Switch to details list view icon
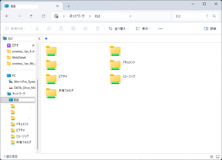 (212, 157)
